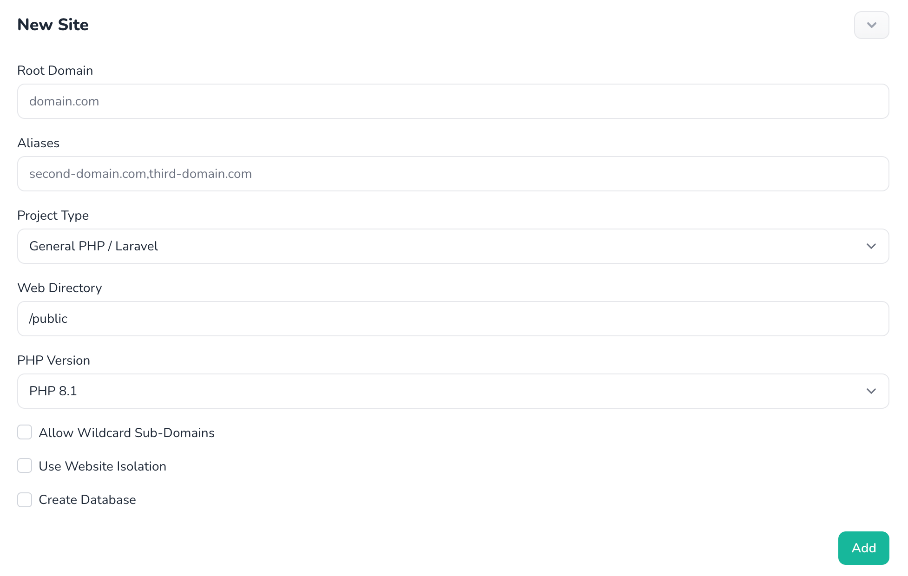Enable Allow Wildcard Sub-Domains checkbox
The width and height of the screenshot is (908, 576).
tap(25, 433)
